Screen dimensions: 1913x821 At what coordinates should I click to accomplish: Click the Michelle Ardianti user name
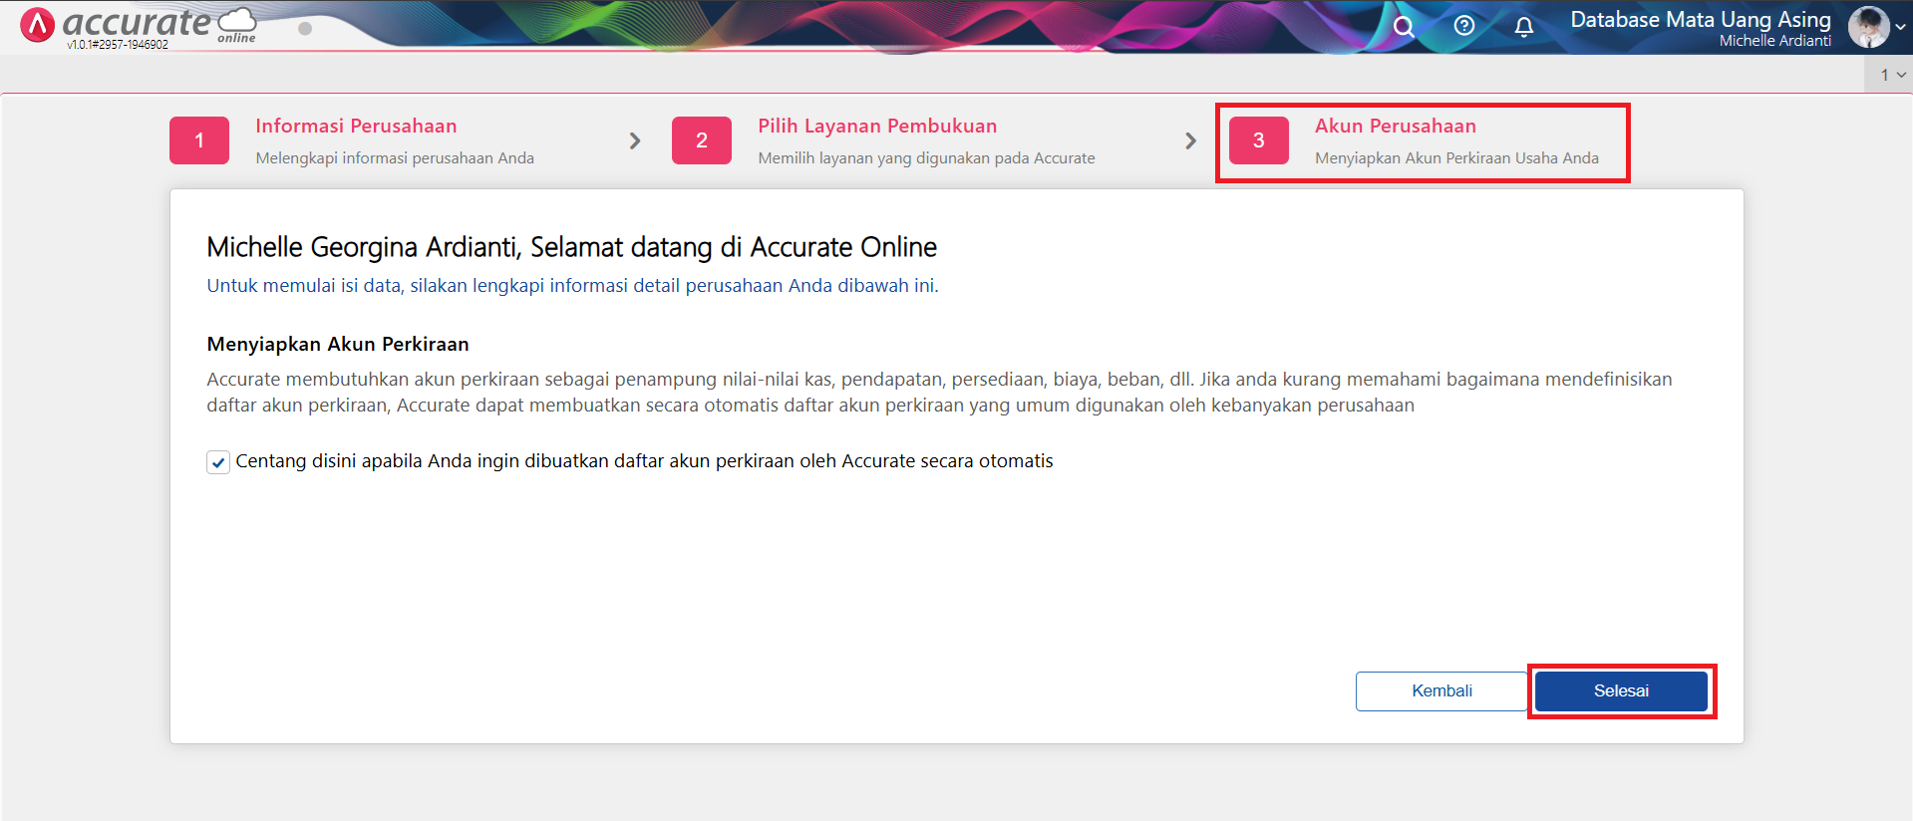point(1774,41)
